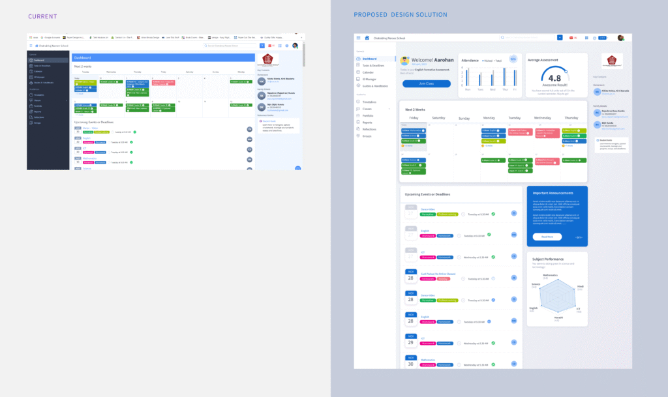Click Read More in Important Announcements card
The height and width of the screenshot is (397, 668).
(547, 237)
